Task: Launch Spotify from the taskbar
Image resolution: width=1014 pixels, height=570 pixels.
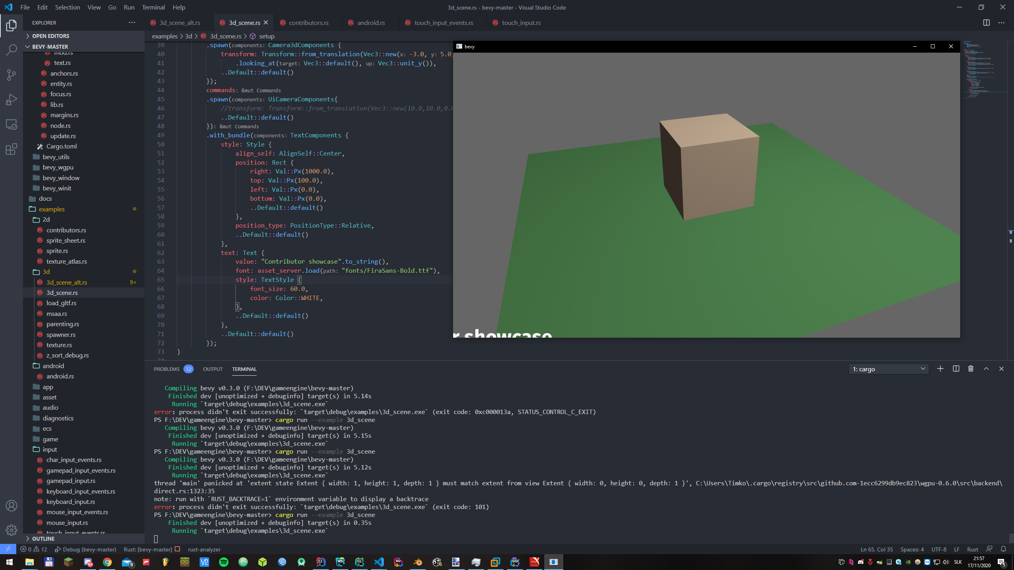Action: click(x=223, y=562)
